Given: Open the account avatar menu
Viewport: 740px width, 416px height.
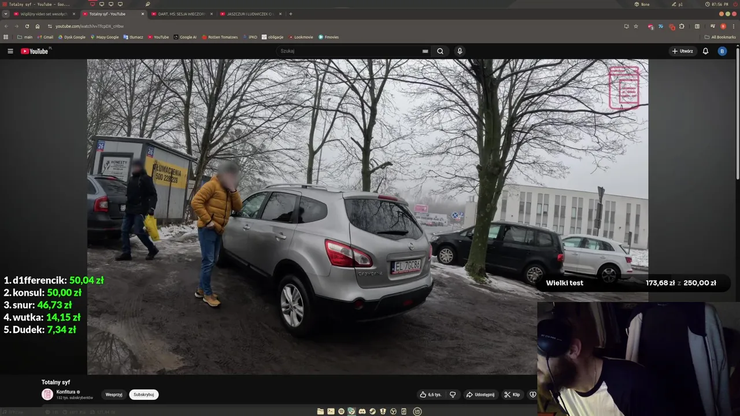Looking at the screenshot, I should 721,51.
